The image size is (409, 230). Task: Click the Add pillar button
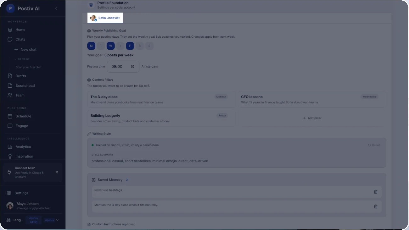(x=312, y=118)
